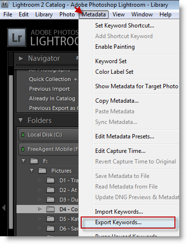Expand the D1 folder dotted arrow
The height and width of the screenshot is (244, 187).
tap(40, 180)
